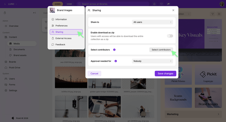Open Brand assets in sidebar

click(20, 55)
